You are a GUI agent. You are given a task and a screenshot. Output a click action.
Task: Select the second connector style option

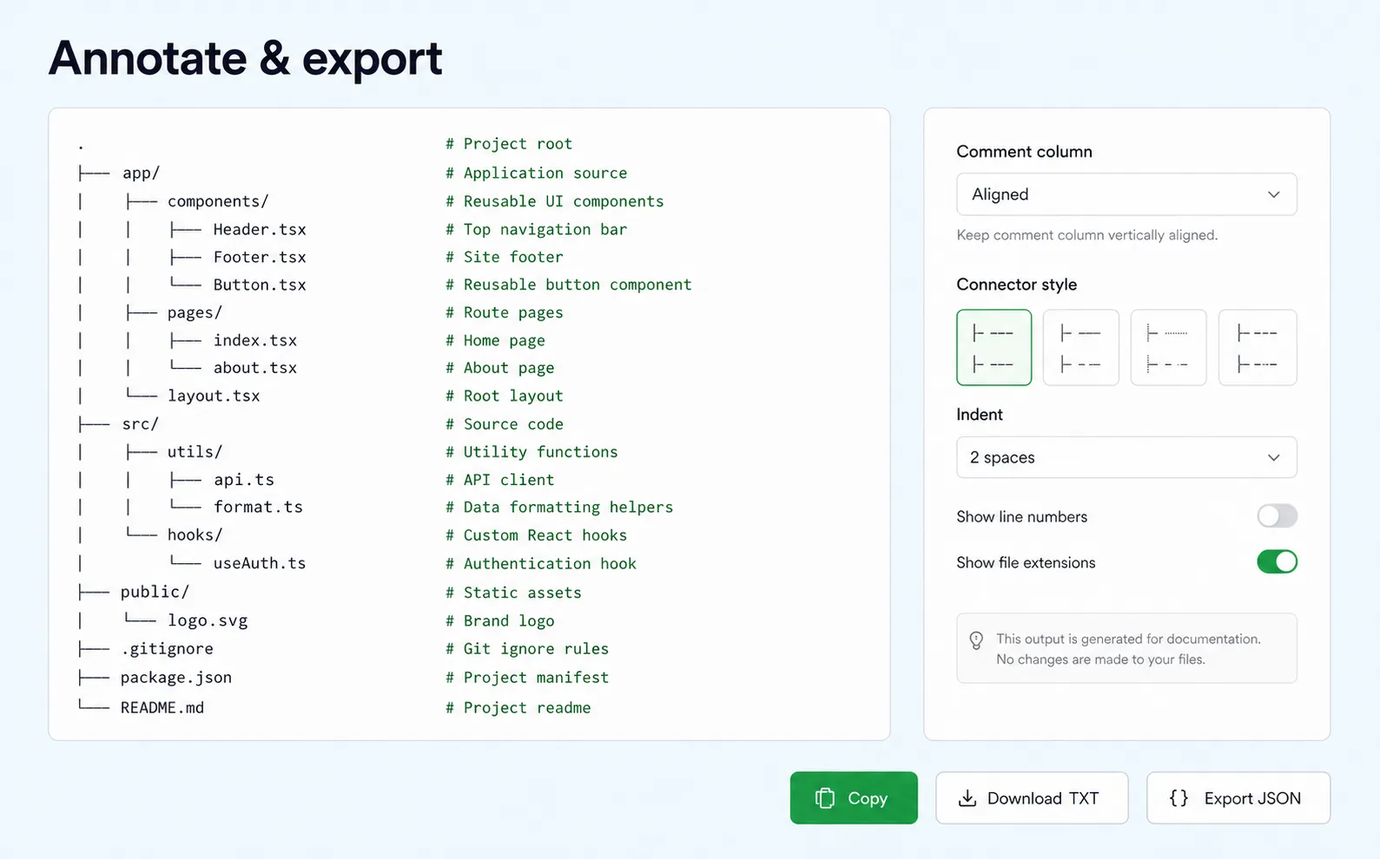click(1080, 347)
